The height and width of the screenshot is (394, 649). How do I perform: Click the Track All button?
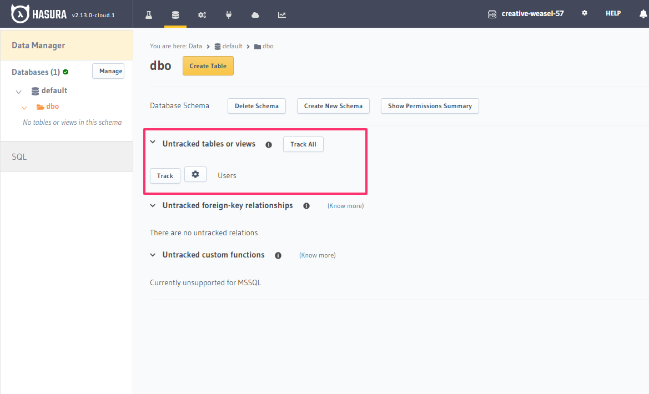[x=303, y=144]
